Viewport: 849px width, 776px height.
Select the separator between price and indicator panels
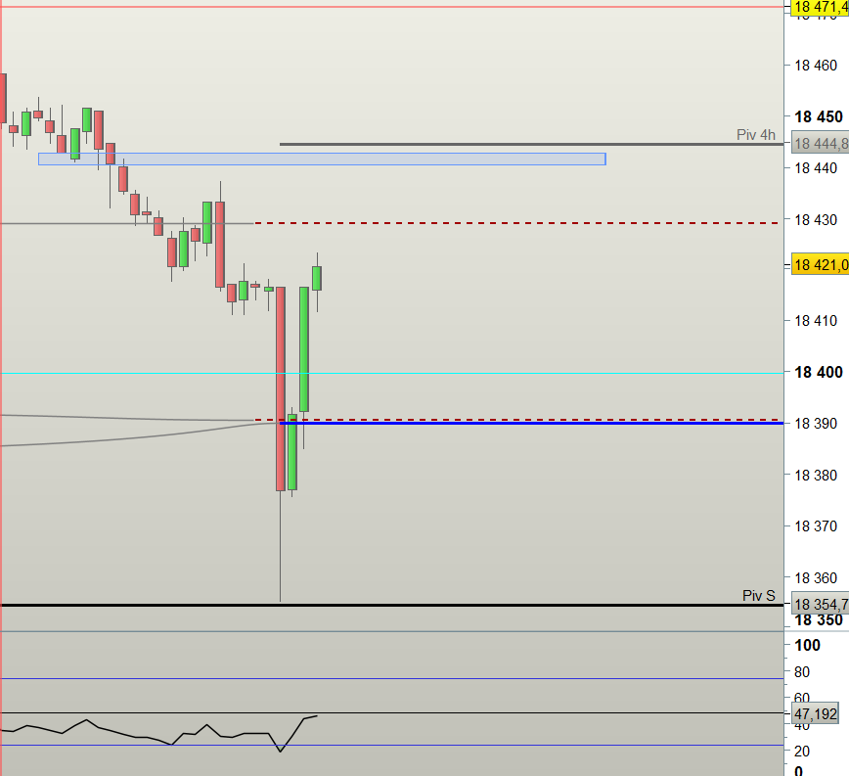[392, 631]
